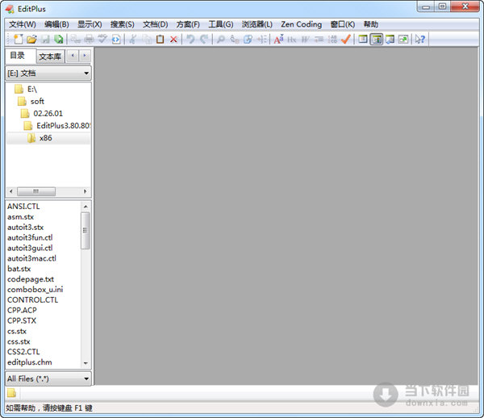
Task: Click the Cut scissors icon
Action: tap(133, 40)
